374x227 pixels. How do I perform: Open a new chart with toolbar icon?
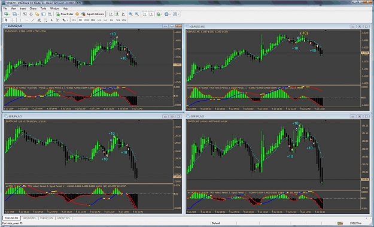point(6,14)
